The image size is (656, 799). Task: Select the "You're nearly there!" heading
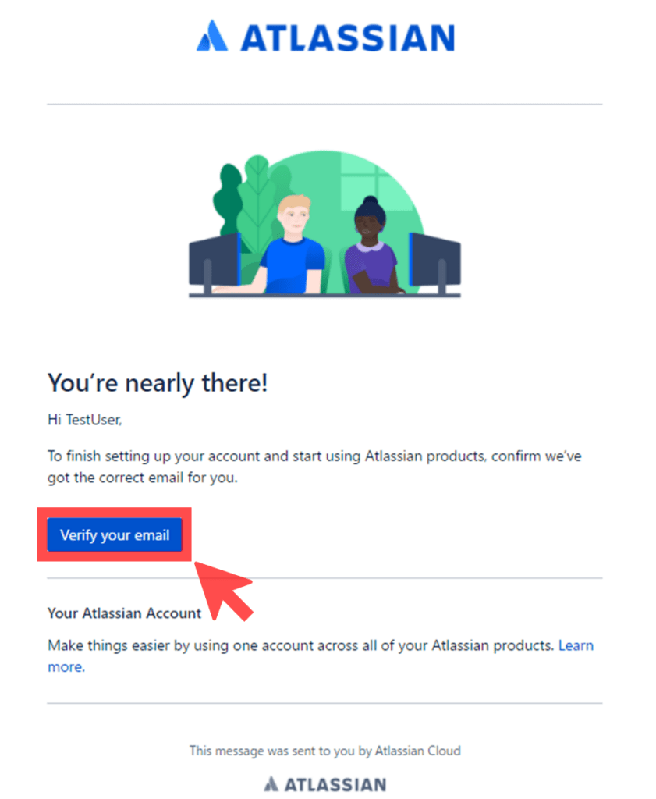[158, 383]
